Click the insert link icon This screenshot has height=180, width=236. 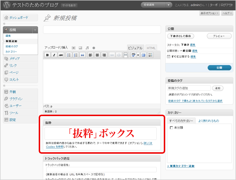112,55
